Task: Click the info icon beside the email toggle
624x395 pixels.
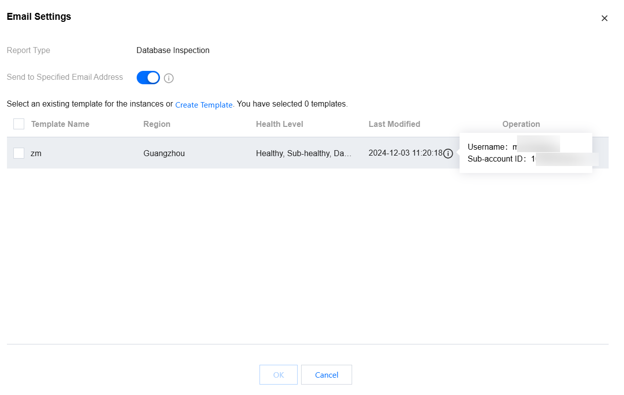Action: tap(169, 78)
